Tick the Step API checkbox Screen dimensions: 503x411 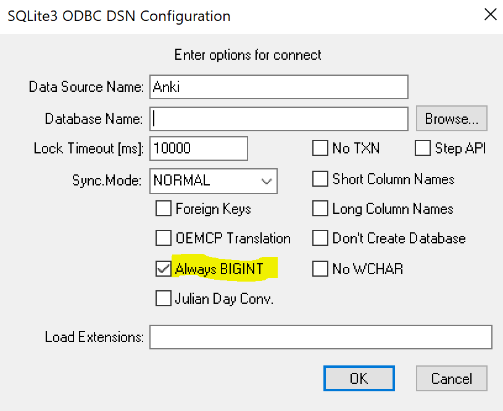(423, 149)
